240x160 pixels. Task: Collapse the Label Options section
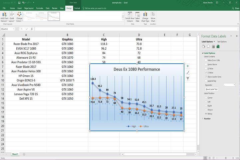coord(203,53)
